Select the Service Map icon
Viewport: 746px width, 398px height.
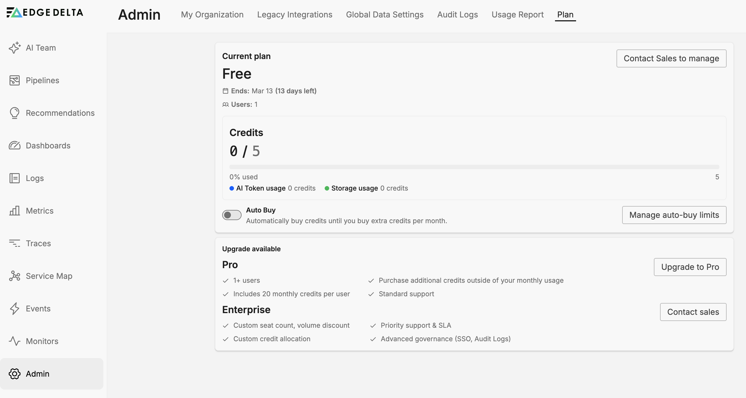point(15,276)
